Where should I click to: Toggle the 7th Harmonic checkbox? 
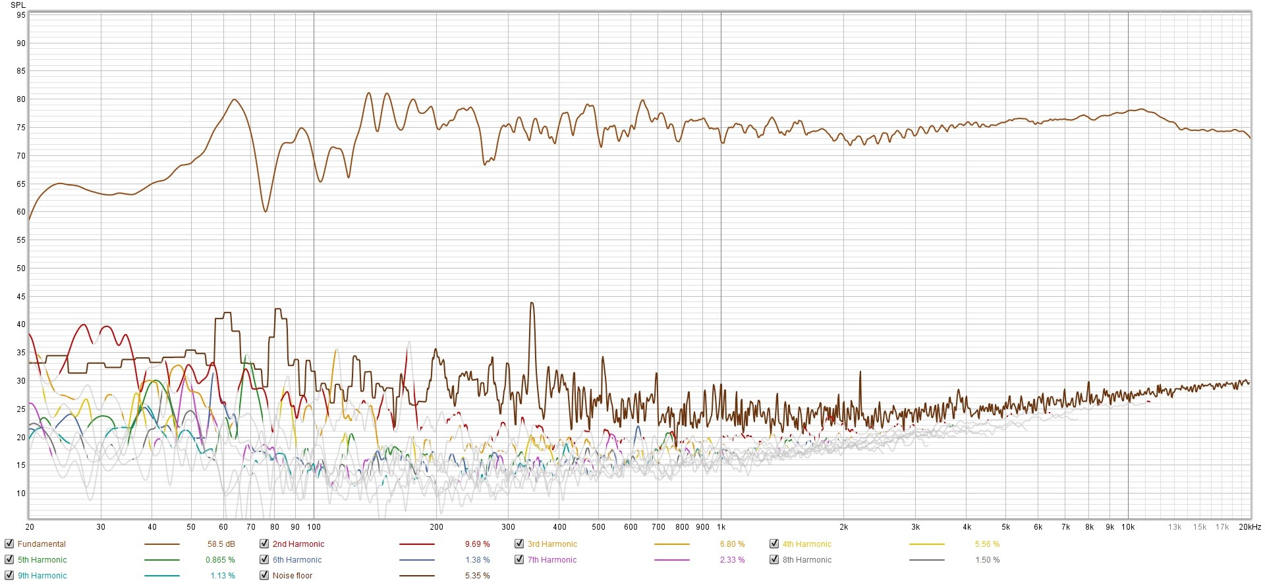[x=519, y=559]
